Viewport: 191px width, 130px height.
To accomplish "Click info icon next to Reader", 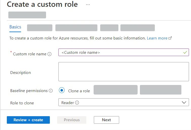I will 77,103.
